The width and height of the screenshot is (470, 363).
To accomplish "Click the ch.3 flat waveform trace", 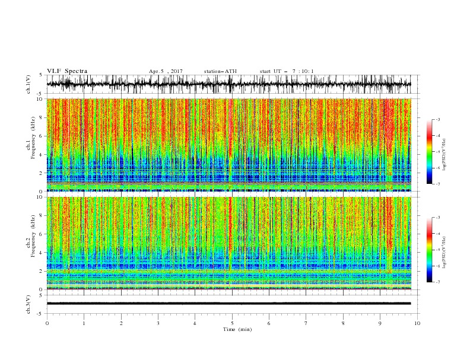I will coord(228,304).
